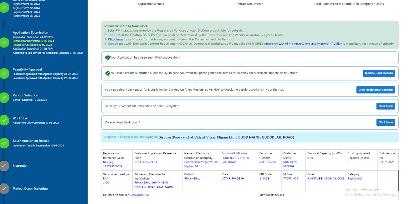Click the grey Project Commissioning step icon
The image size is (411, 204).
4,189
